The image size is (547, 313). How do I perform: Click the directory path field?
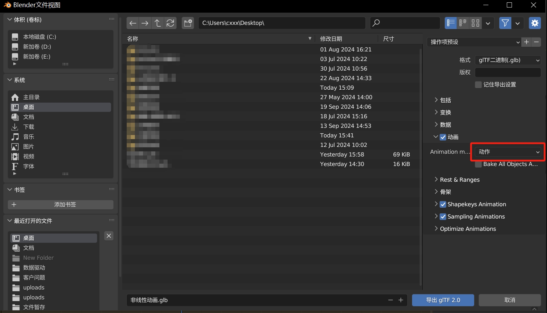[x=282, y=23]
